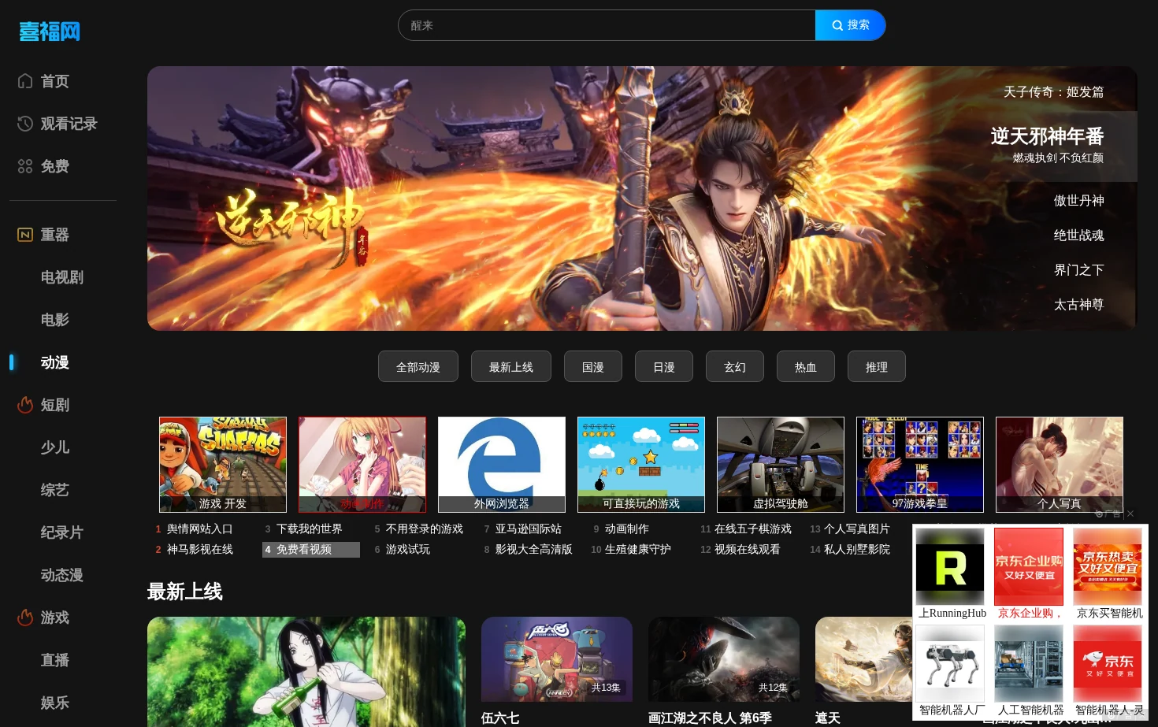Screen dimensions: 1158x727
Task: Open the 个人写真 thumbnail
Action: (x=1060, y=465)
